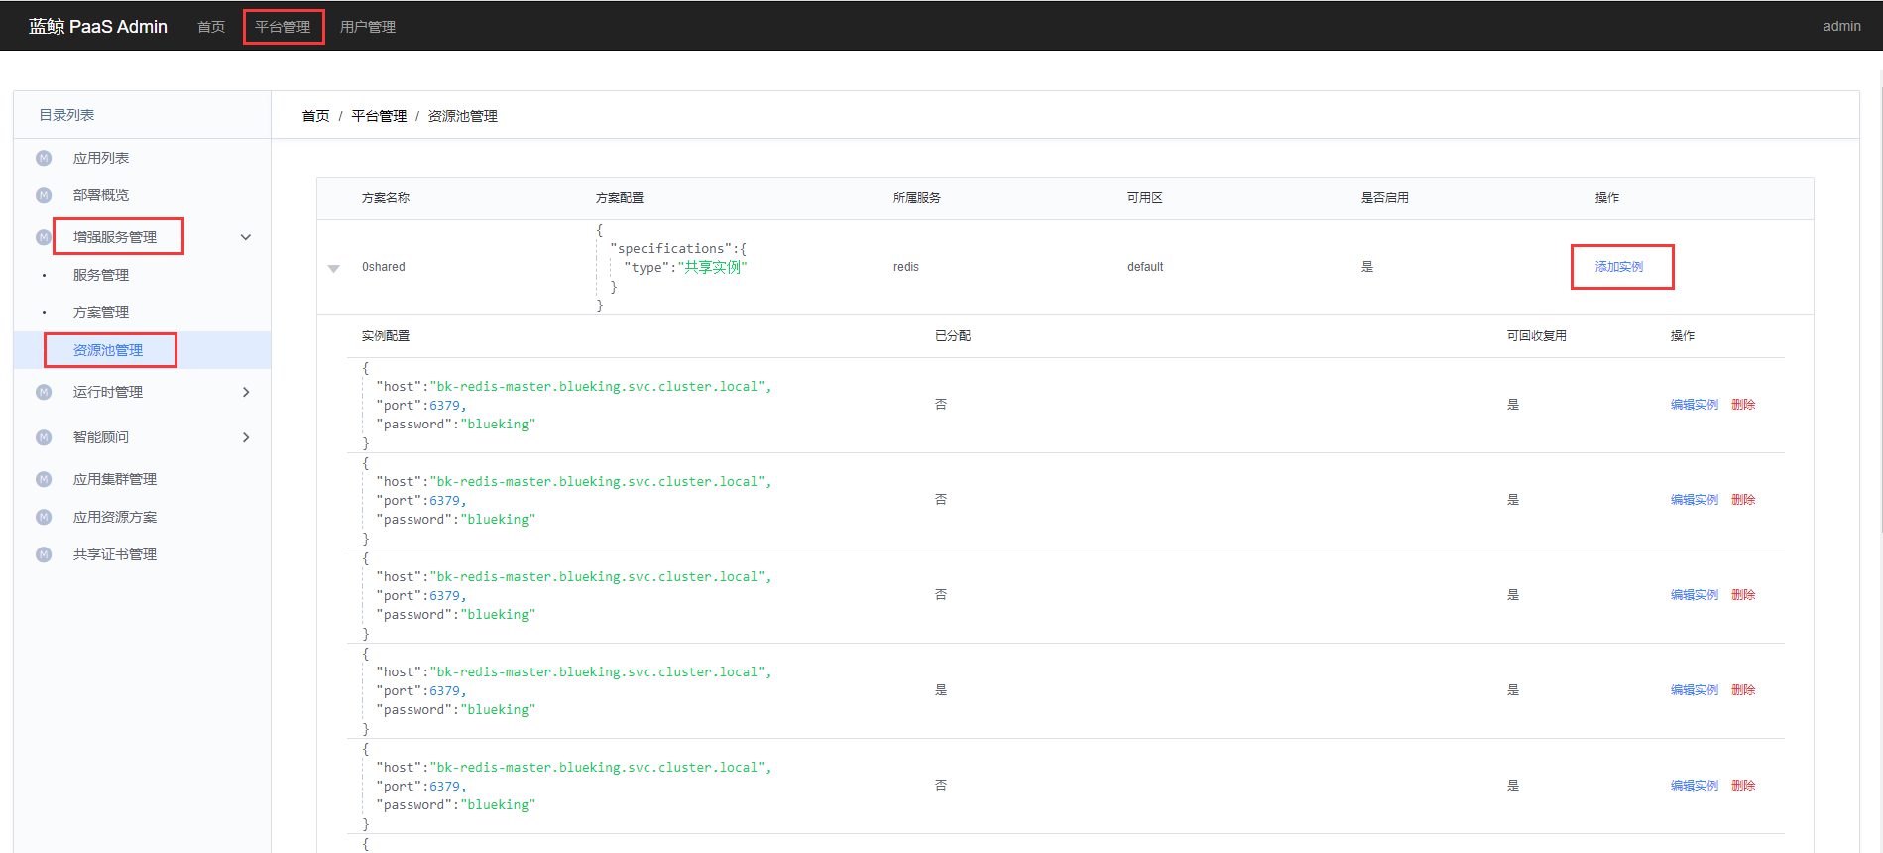This screenshot has height=853, width=1883.
Task: Click the icon beside 共享证书管理
Action: point(44,554)
